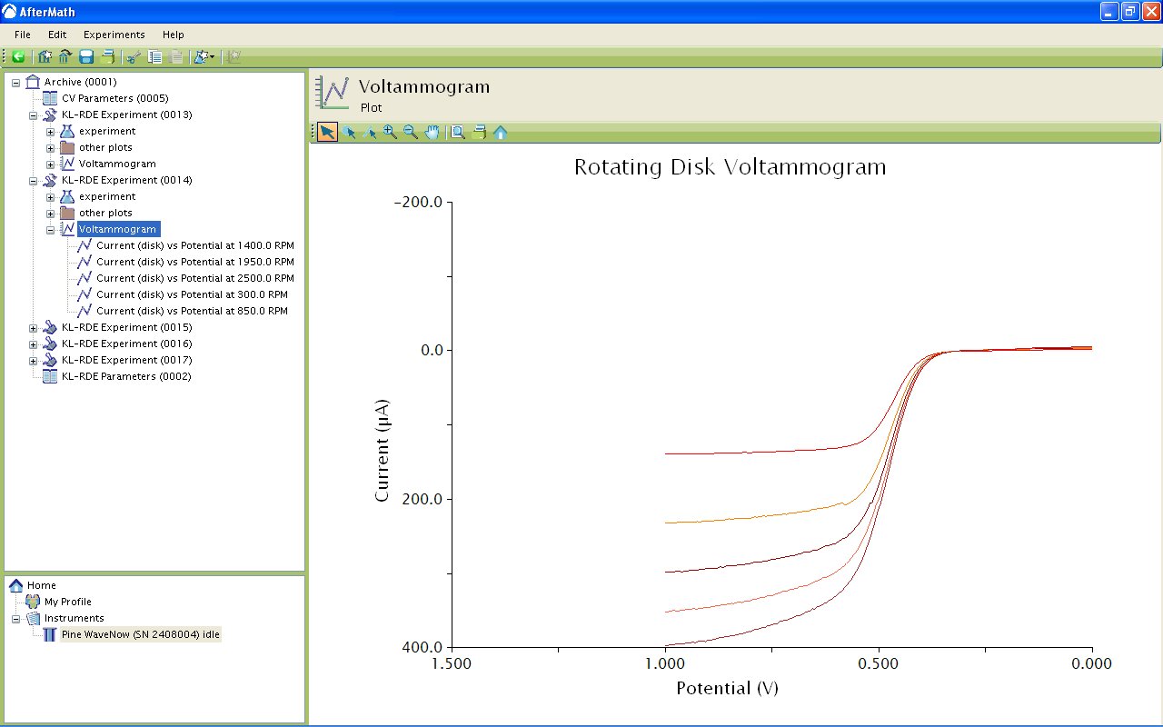
Task: Select the KL-RDE Experiment (0014) item
Action: pos(126,180)
